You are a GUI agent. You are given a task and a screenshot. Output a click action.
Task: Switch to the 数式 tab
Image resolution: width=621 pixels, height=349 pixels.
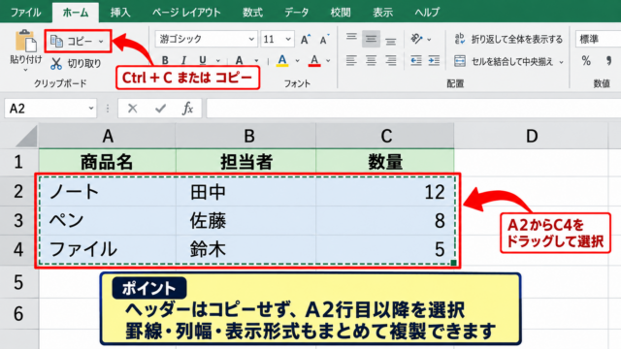[x=252, y=13]
